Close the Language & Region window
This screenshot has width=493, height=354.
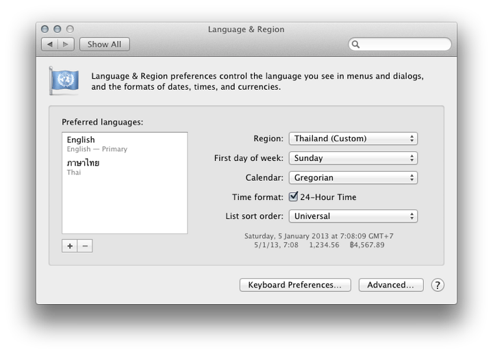45,29
